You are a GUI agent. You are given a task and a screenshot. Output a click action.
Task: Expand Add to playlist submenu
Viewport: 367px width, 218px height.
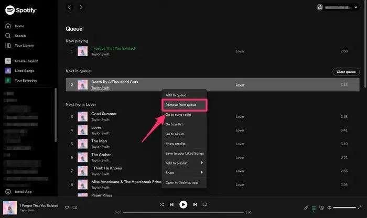(184, 163)
